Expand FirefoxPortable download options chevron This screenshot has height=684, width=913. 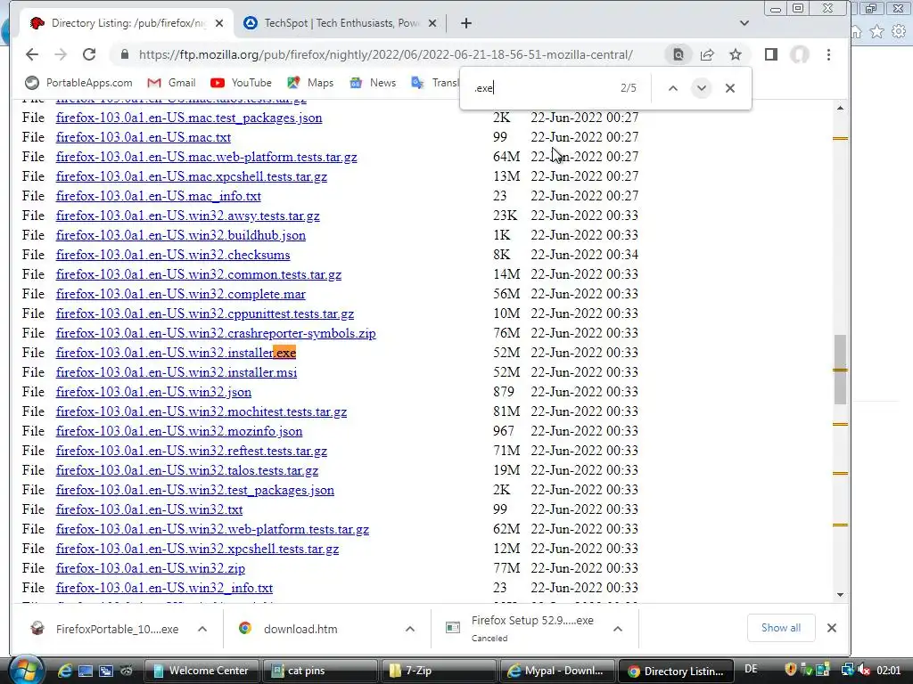[202, 629]
